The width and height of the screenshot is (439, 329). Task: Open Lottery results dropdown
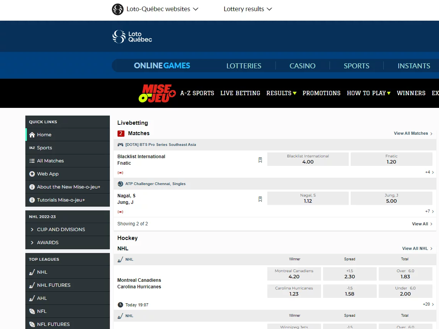pos(248,9)
